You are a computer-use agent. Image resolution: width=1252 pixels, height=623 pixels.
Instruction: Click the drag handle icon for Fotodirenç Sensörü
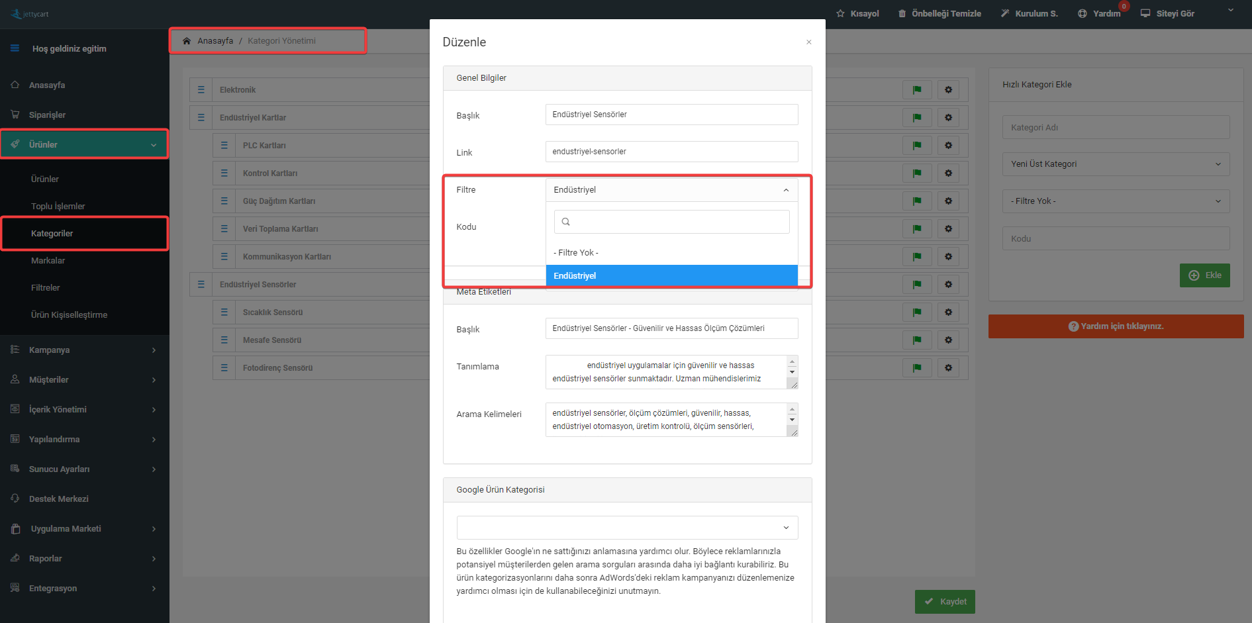pos(224,368)
